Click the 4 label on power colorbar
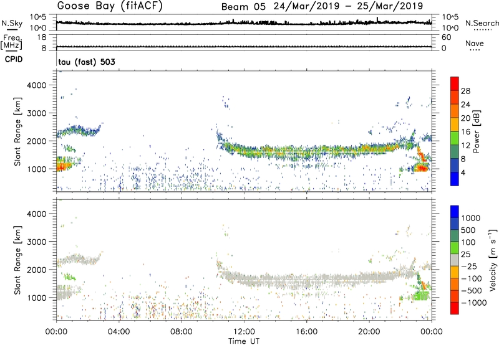Image resolution: width=499 pixels, height=345 pixels. (x=463, y=173)
